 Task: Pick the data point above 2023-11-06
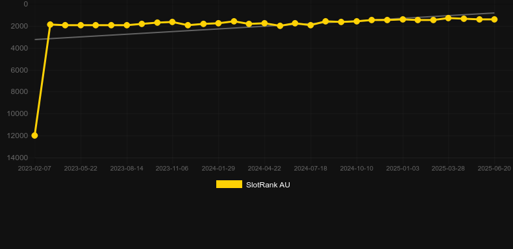[x=173, y=22]
